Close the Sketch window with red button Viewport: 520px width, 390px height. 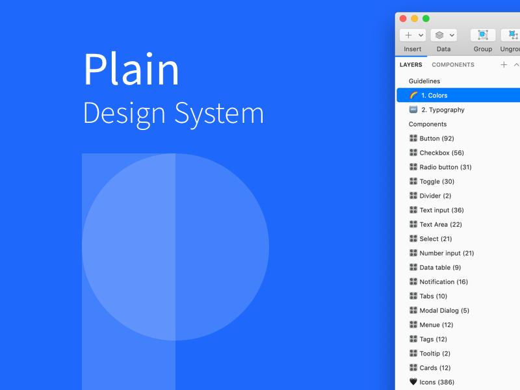tap(403, 19)
